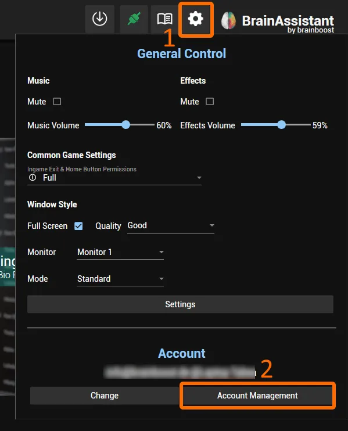Open the Mode dropdown showing Standard

tap(120, 279)
